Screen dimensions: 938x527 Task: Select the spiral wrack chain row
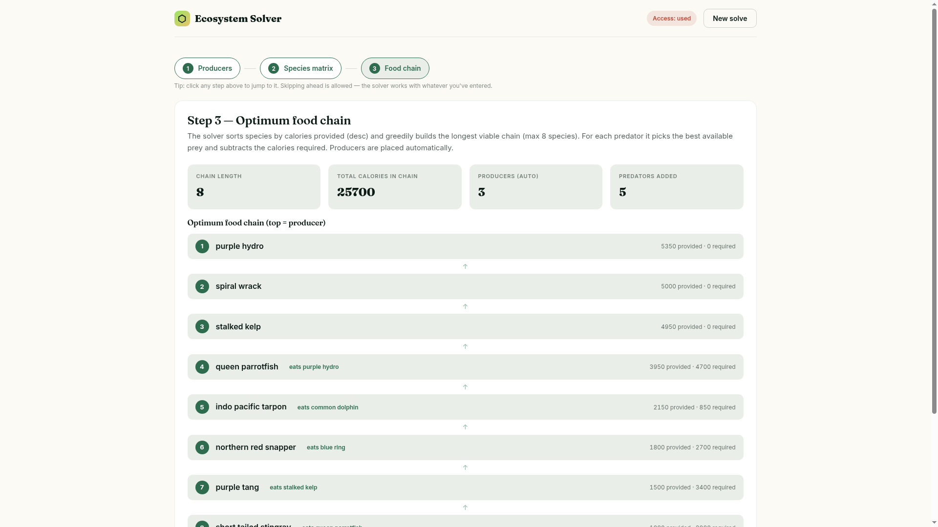coord(465,286)
